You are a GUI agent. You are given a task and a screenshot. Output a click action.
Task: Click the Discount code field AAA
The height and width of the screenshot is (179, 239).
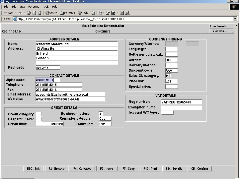click(x=172, y=71)
